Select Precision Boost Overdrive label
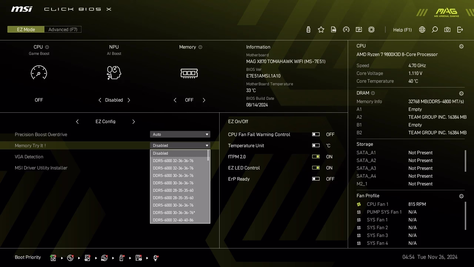Image resolution: width=474 pixels, height=267 pixels. [41, 134]
